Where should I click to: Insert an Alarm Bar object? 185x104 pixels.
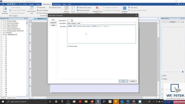41,8
